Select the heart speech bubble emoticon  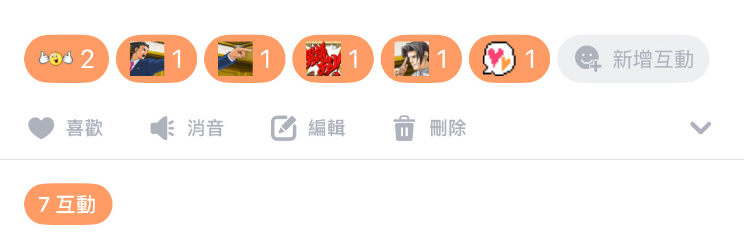510,59
